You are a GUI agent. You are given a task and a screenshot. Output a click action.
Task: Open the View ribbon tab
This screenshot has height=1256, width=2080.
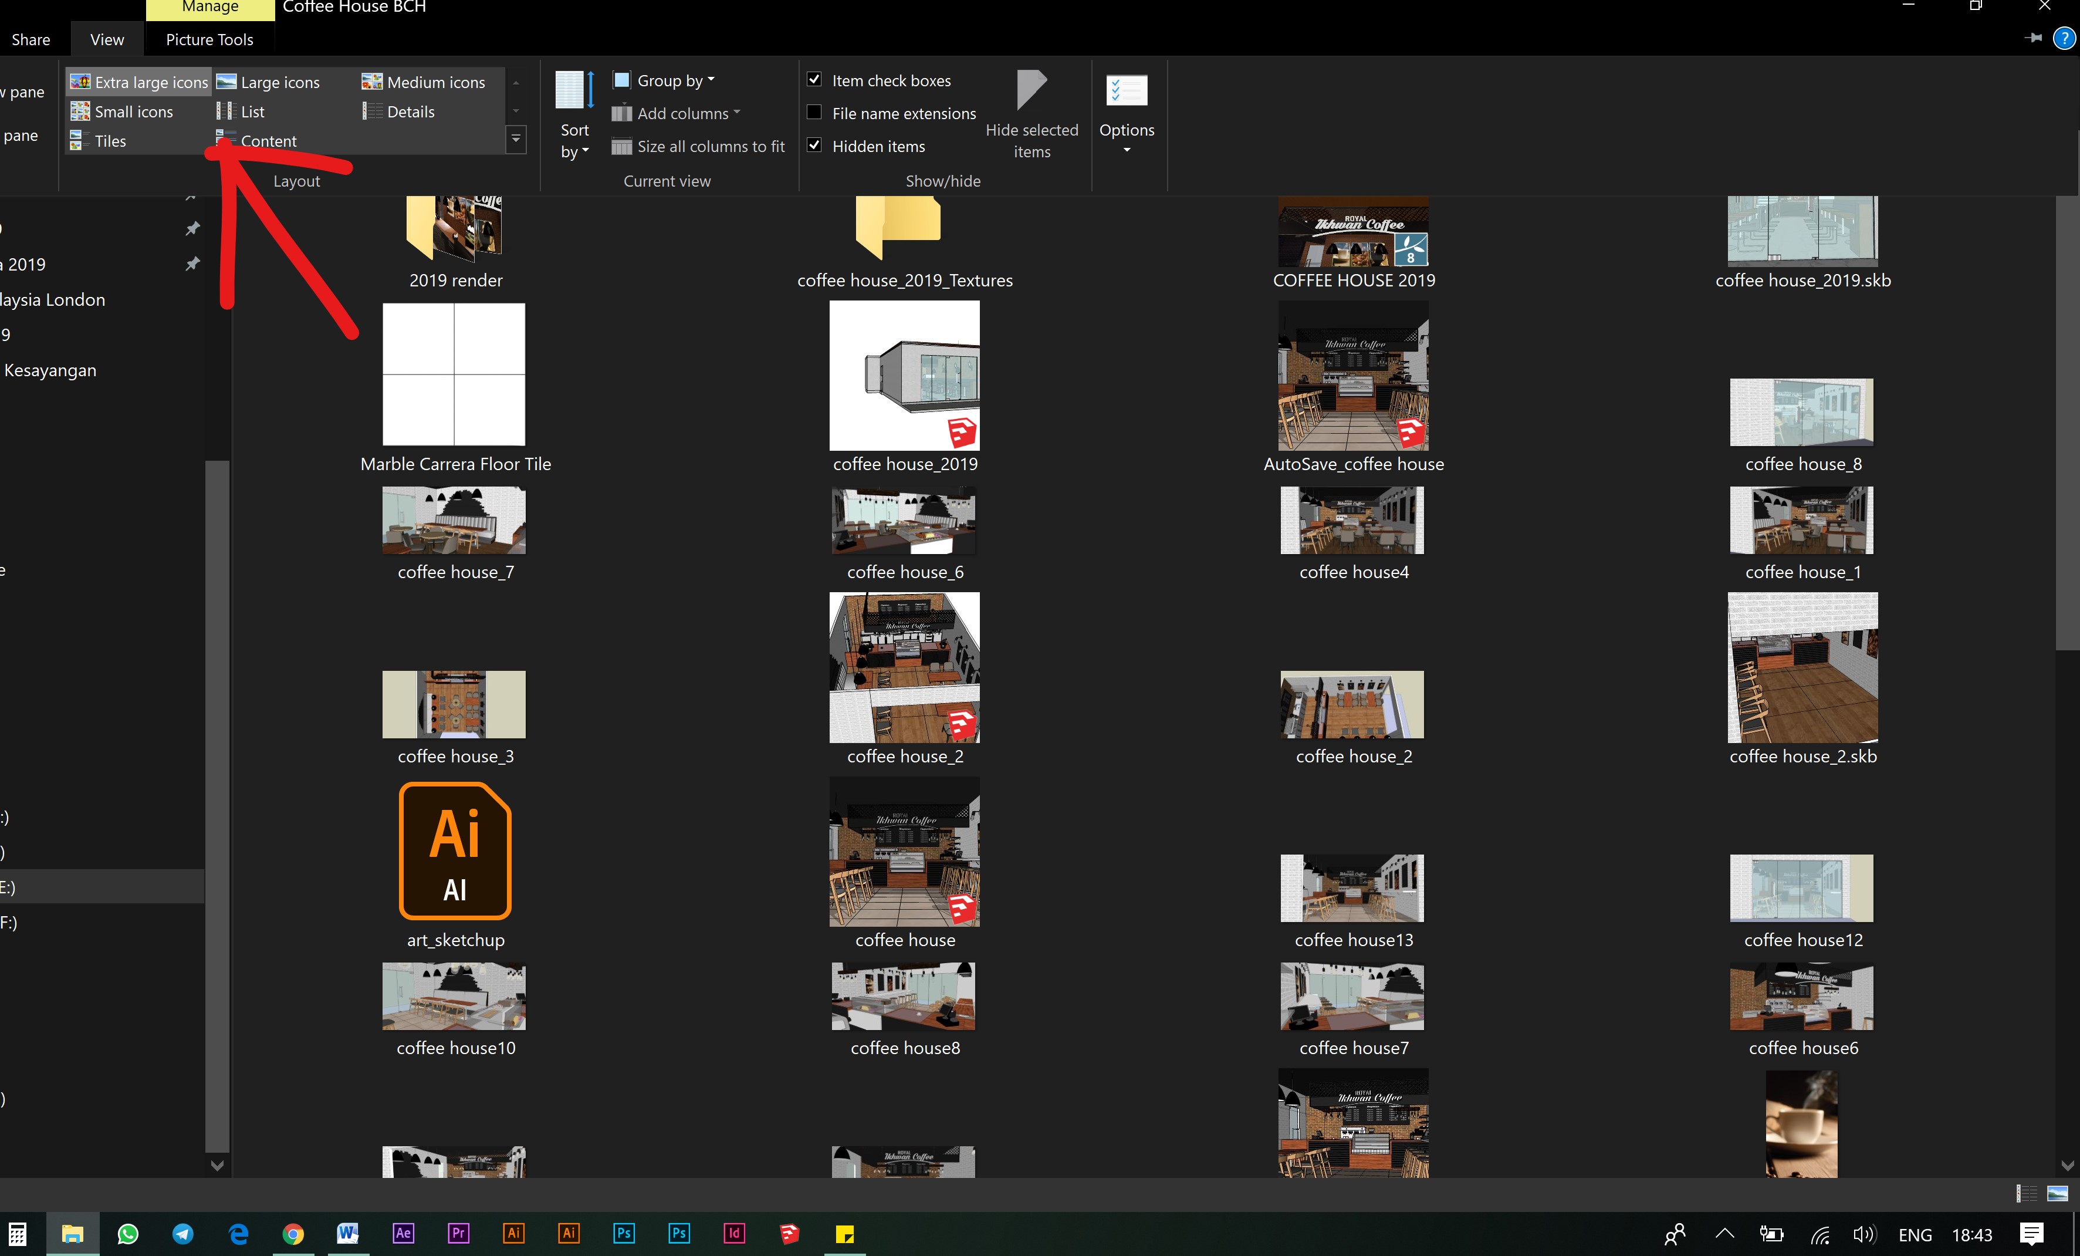pos(107,40)
